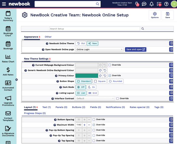The image size is (177, 144).
Task: Open Automated Contact
Action: (8, 86)
